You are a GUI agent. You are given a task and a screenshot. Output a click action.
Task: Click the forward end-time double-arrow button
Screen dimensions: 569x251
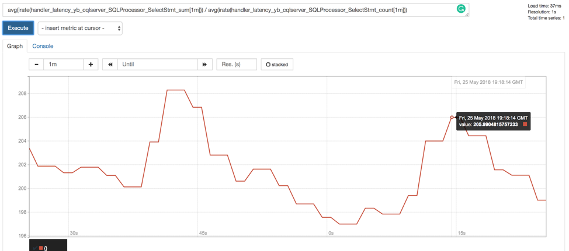click(204, 65)
